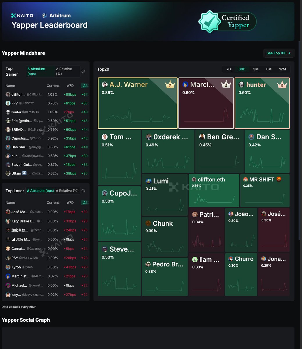The image size is (302, 349).
Task: Sort Top Gainer by Name column
Action: click(10, 86)
